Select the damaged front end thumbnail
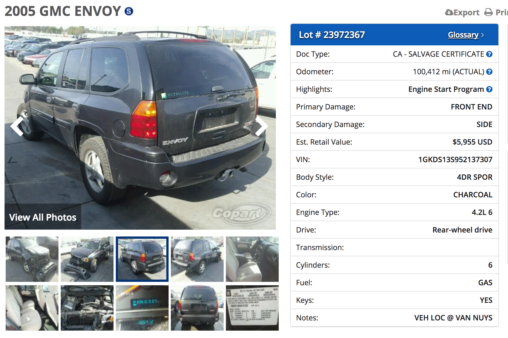 click(x=32, y=259)
